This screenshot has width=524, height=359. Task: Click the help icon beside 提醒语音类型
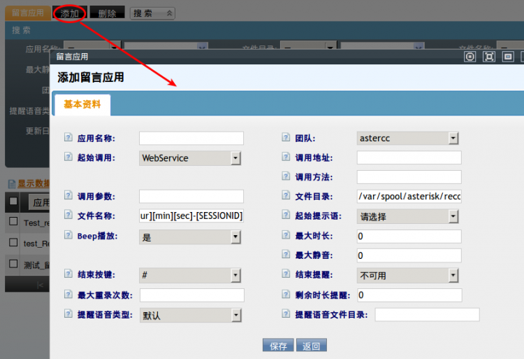(68, 315)
